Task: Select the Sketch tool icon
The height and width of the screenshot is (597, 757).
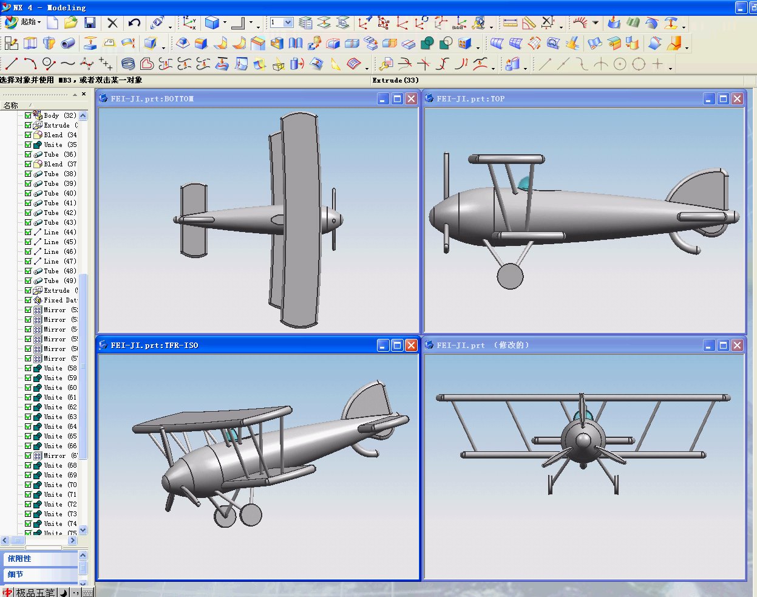Action: [x=11, y=43]
